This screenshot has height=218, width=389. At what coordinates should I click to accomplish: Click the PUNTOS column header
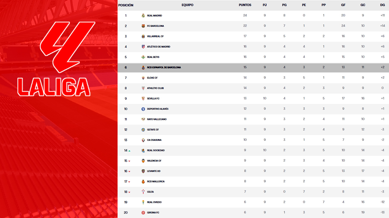coord(245,5)
